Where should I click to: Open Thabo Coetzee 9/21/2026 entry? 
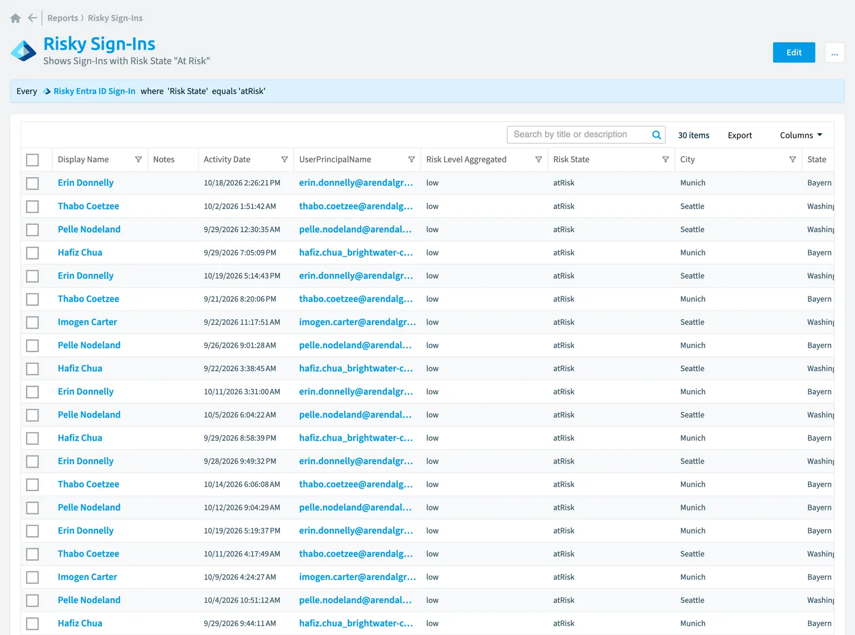tap(89, 299)
